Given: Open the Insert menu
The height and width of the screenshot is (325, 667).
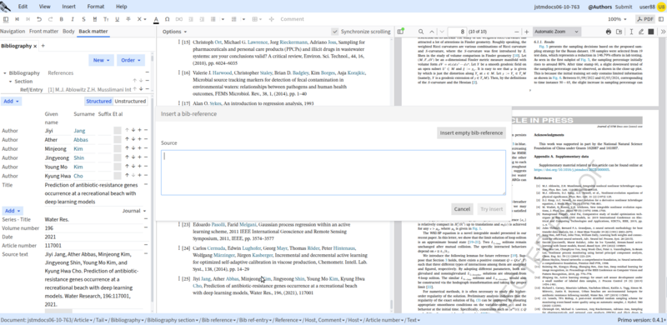Looking at the screenshot, I should tap(69, 7).
